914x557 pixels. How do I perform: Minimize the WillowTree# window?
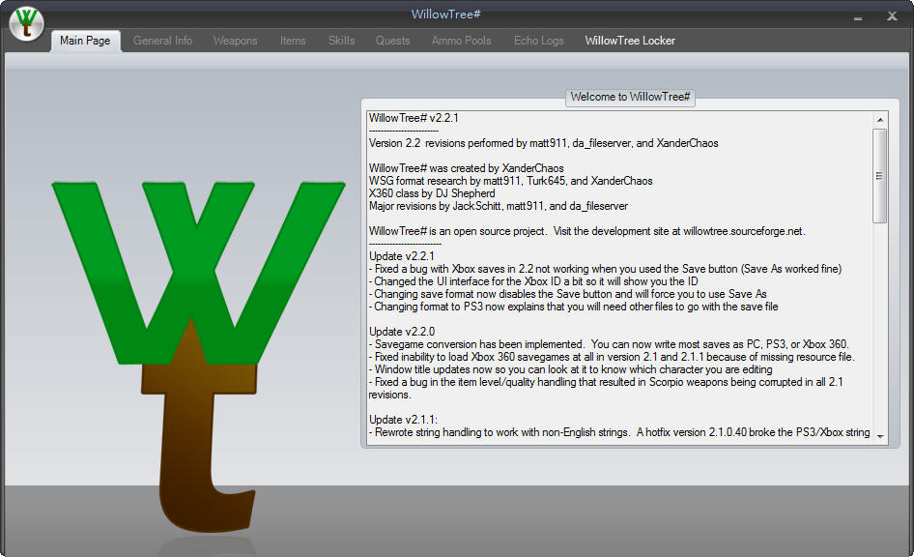(857, 18)
